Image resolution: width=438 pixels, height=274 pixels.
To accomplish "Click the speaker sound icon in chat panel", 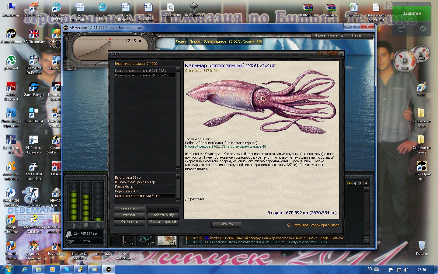I will coord(355,183).
